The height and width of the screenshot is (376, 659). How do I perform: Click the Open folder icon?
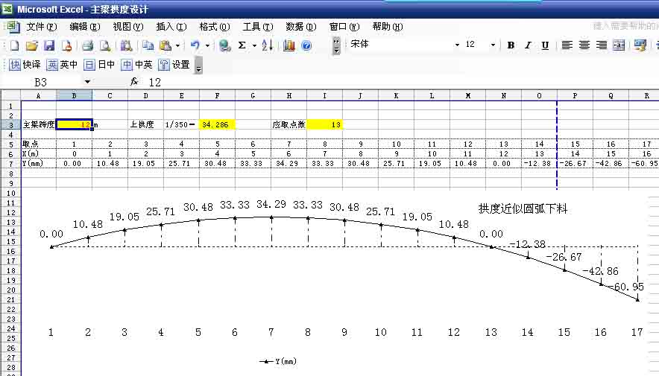pyautogui.click(x=31, y=45)
